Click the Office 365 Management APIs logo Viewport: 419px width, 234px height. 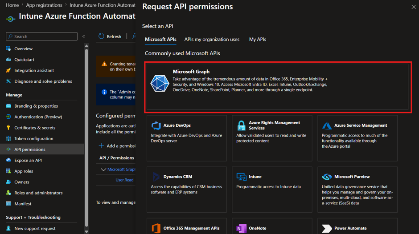point(156,228)
